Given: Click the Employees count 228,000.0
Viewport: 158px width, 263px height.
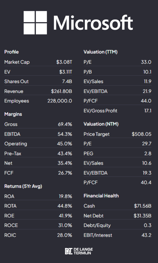Looking at the screenshot, I should click(x=60, y=101).
